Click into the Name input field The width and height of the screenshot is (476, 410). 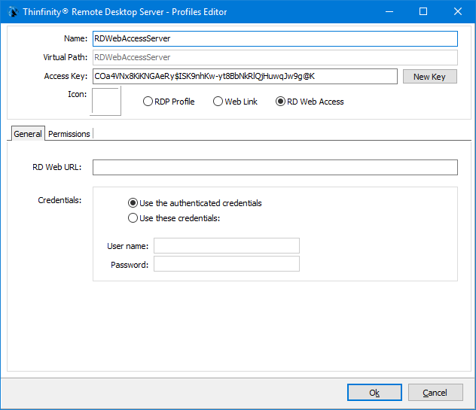pos(275,39)
